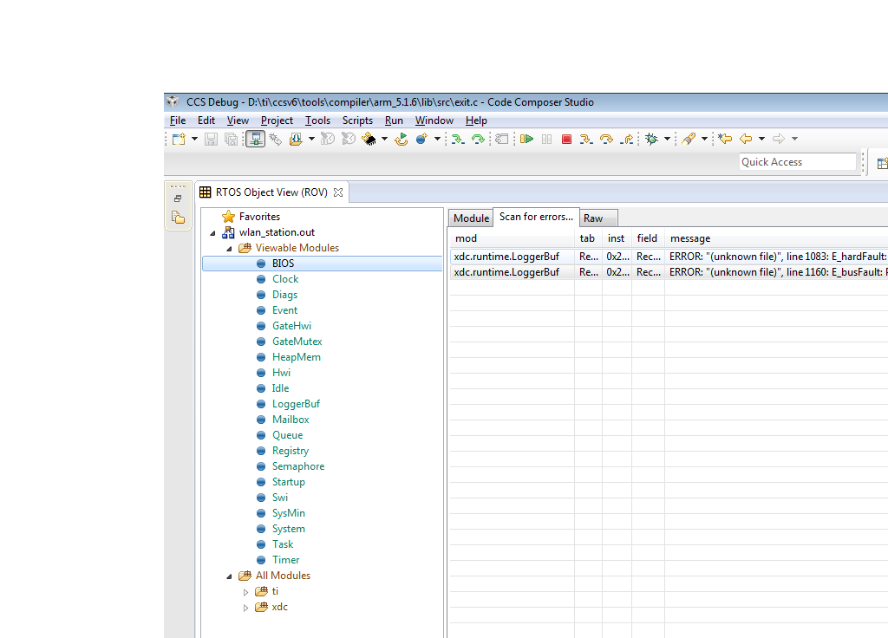The height and width of the screenshot is (638, 888).
Task: Toggle the highlighted RTOS Object View toolbar button
Action: tap(256, 139)
